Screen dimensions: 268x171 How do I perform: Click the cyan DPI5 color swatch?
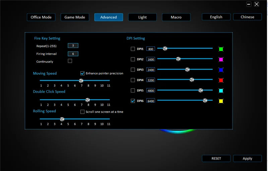221,91
